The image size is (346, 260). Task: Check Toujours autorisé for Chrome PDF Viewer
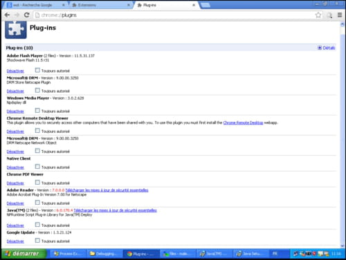point(37,183)
